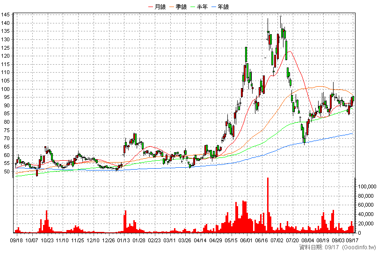378x253 pixels.
Task: Click the 08/19 date label
Action: 323,240
